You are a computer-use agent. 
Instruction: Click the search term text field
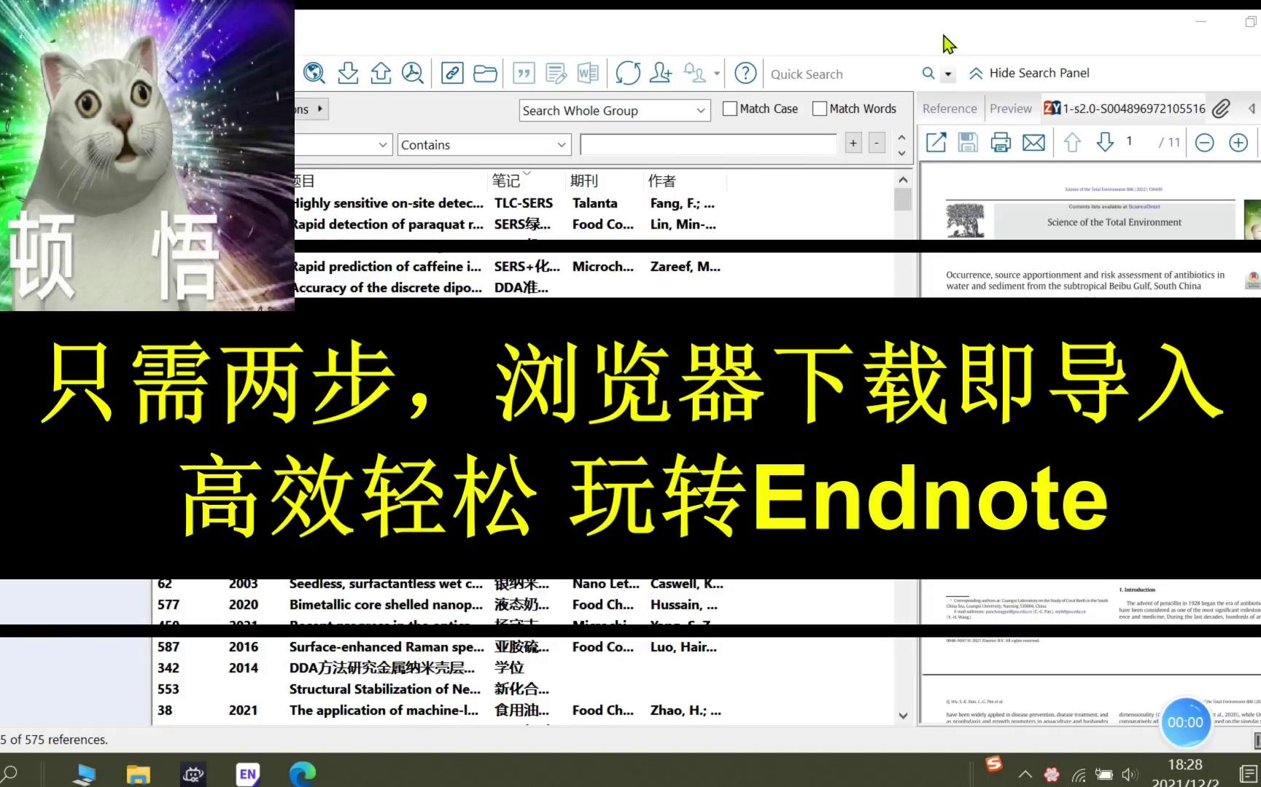tap(707, 144)
